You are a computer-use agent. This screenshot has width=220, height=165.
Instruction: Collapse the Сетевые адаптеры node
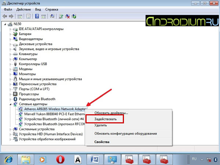click(10, 104)
